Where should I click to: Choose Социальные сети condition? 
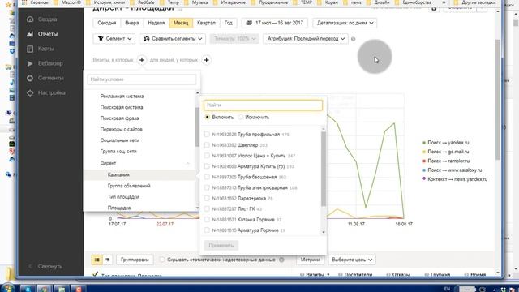point(119,140)
